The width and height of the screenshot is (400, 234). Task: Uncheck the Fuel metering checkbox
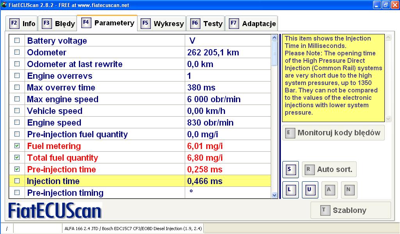pos(17,146)
